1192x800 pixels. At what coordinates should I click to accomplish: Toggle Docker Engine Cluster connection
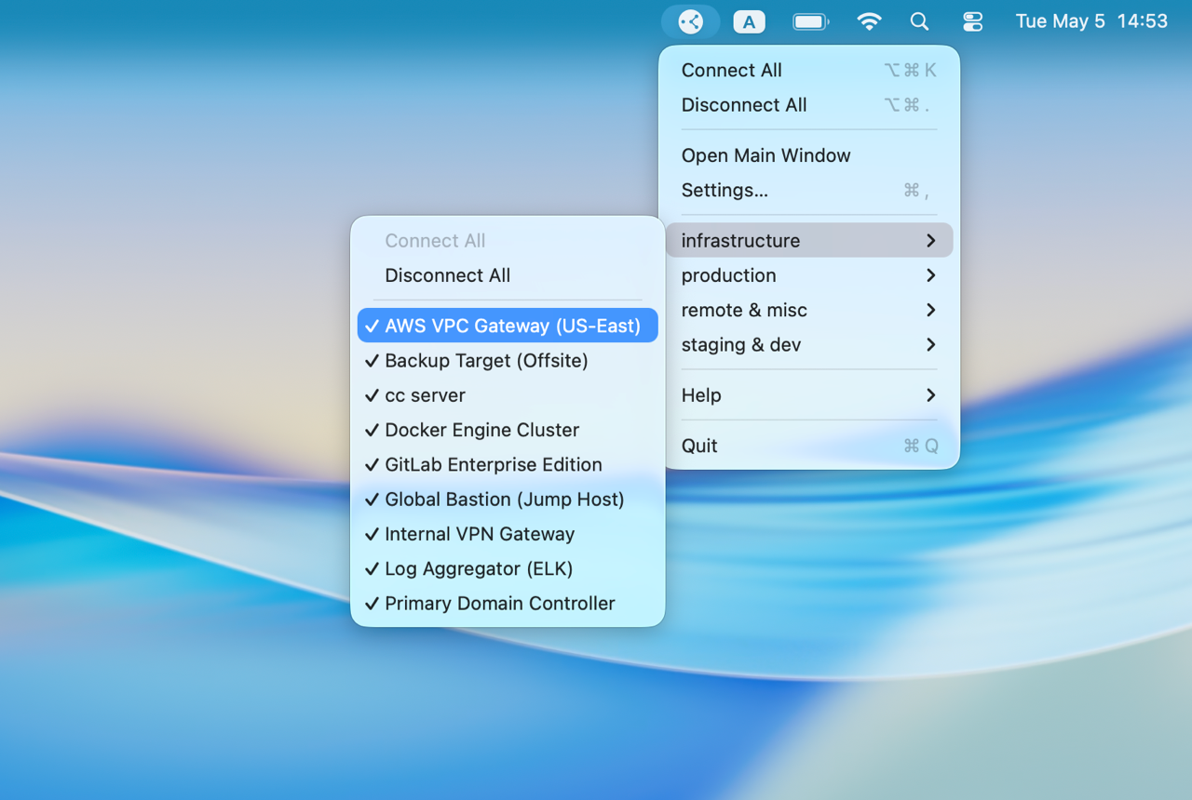pyautogui.click(x=508, y=430)
